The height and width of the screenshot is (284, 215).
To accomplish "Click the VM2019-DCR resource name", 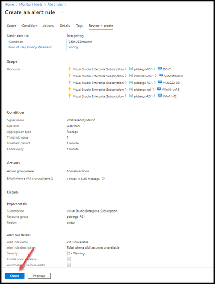I will tap(174, 76).
